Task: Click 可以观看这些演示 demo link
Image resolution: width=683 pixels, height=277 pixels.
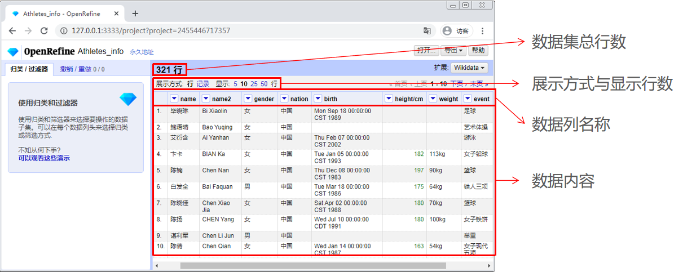Action: point(44,158)
